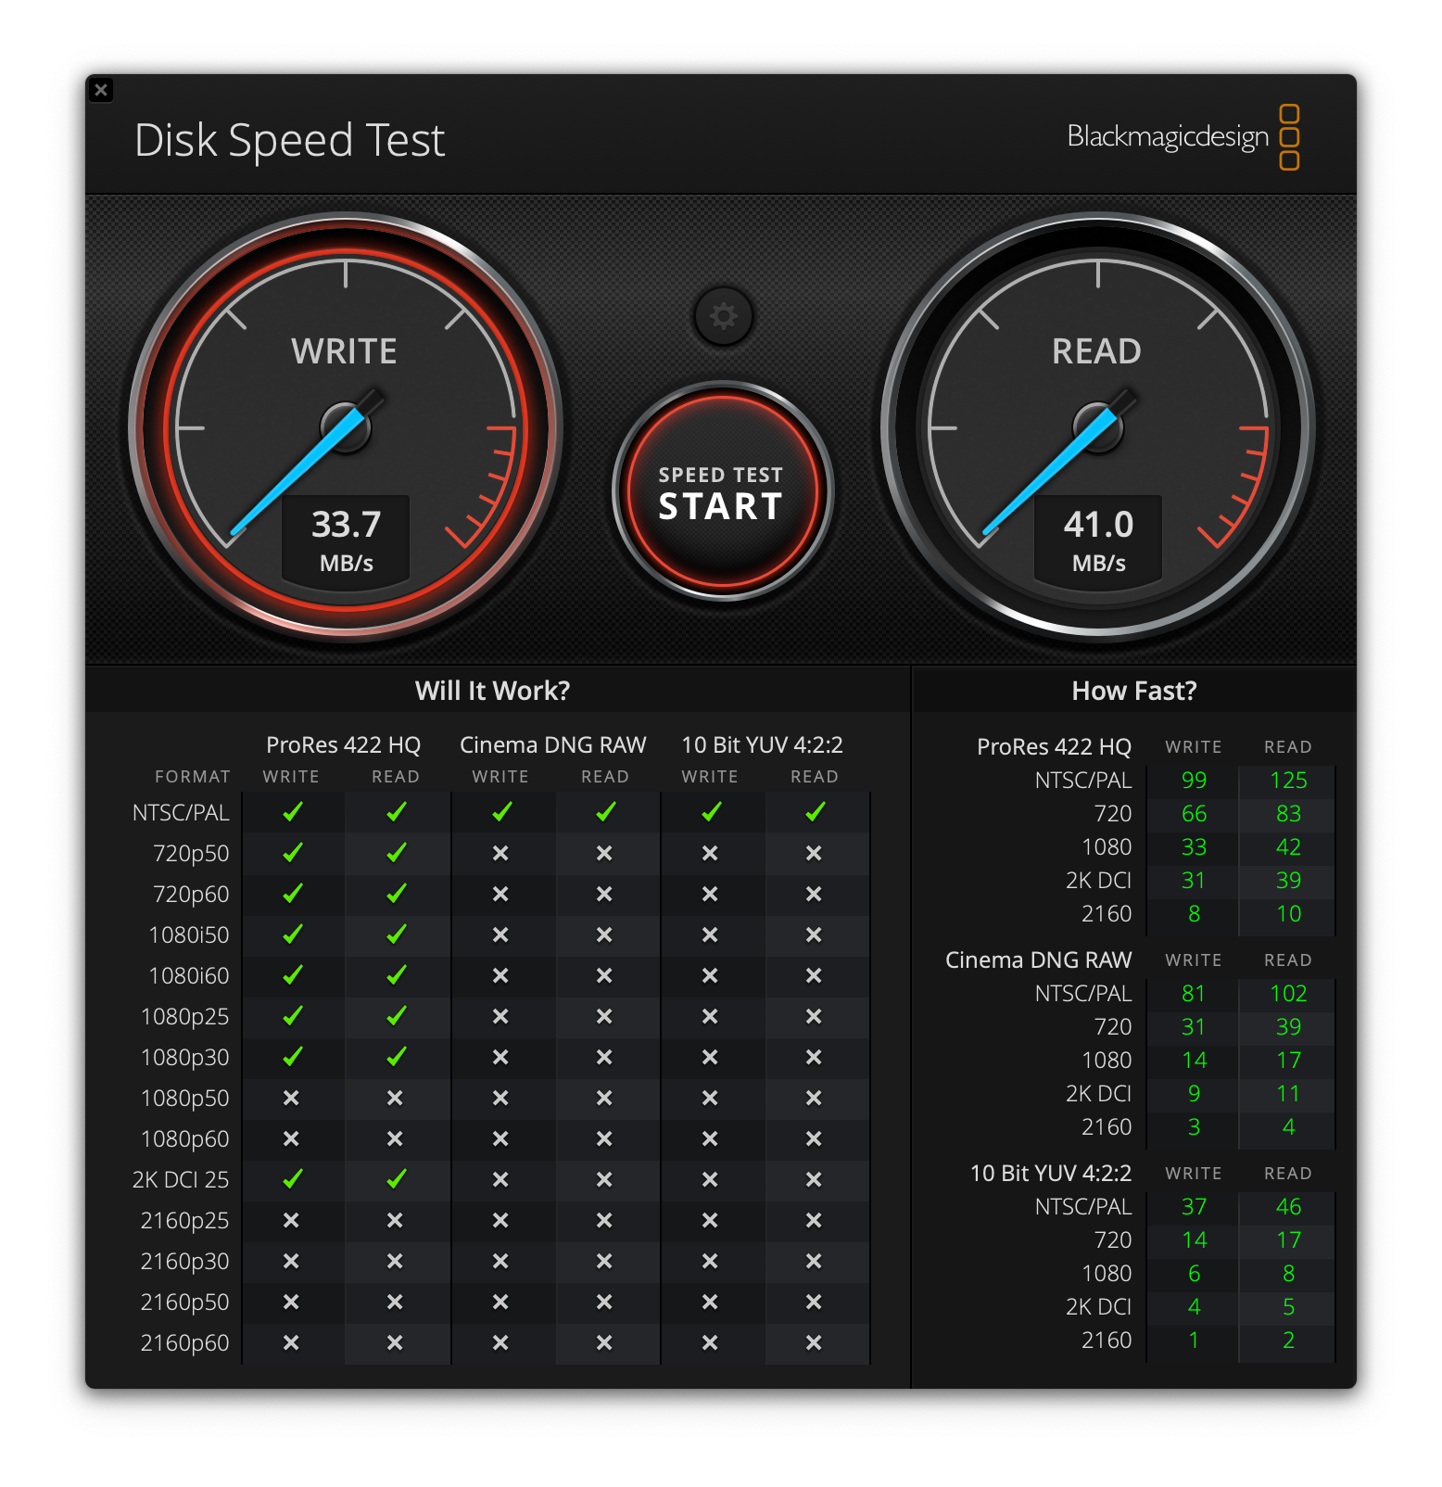Click ProRes 422 HQ 2K DCI write value 31
Image resolution: width=1442 pixels, height=1487 pixels.
pos(1194,881)
